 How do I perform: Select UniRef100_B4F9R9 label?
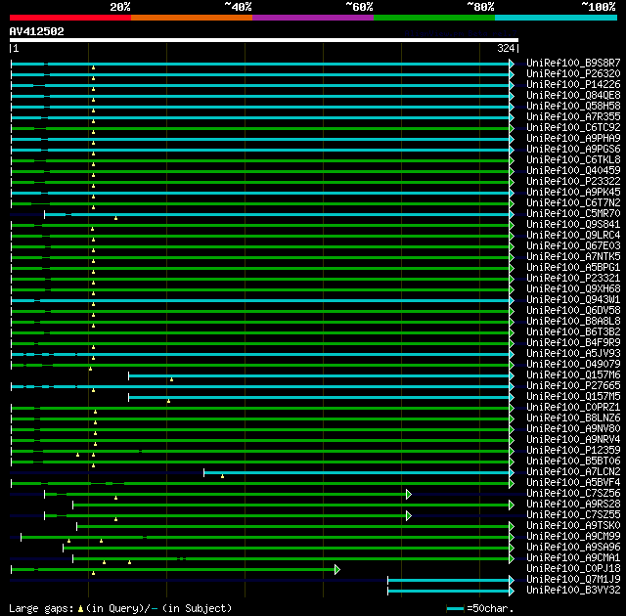pos(573,343)
